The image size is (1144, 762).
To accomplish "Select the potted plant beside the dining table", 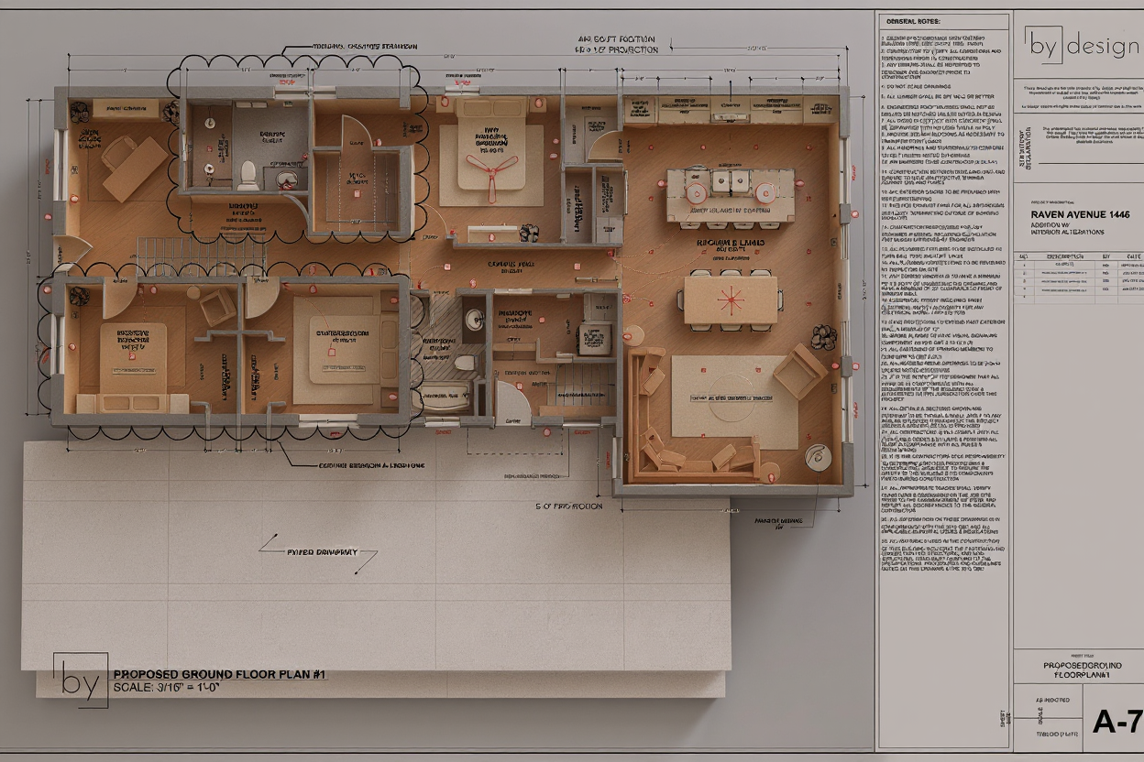I will 823,336.
